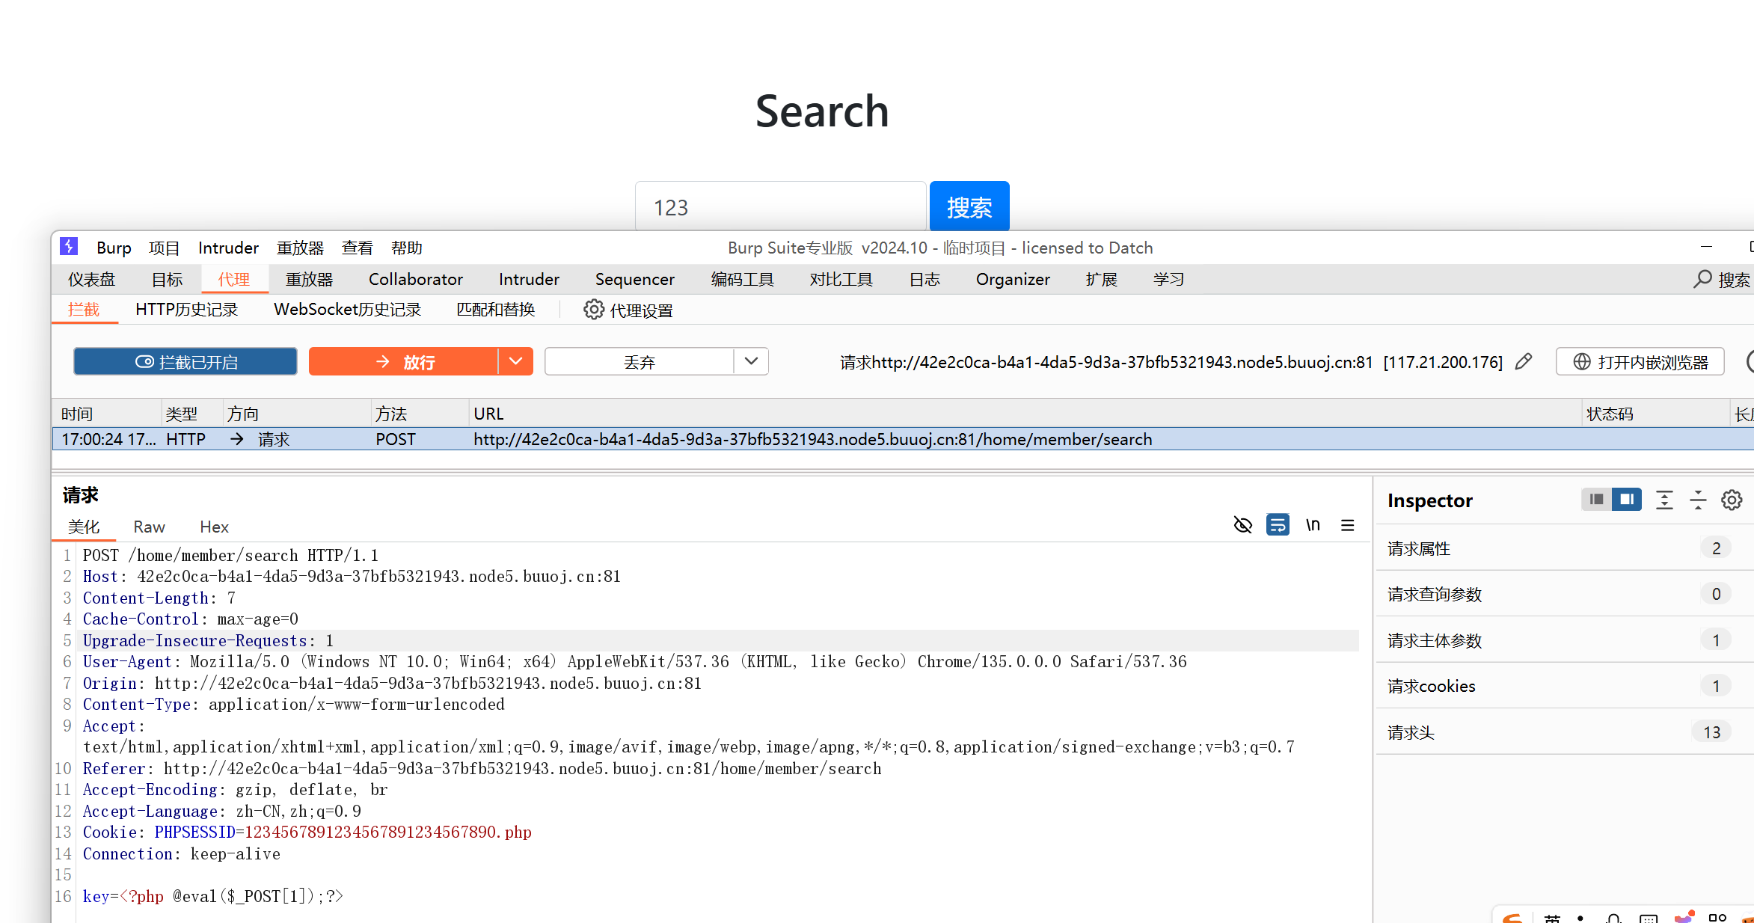Toggle the Intercept is on button

[x=185, y=362]
